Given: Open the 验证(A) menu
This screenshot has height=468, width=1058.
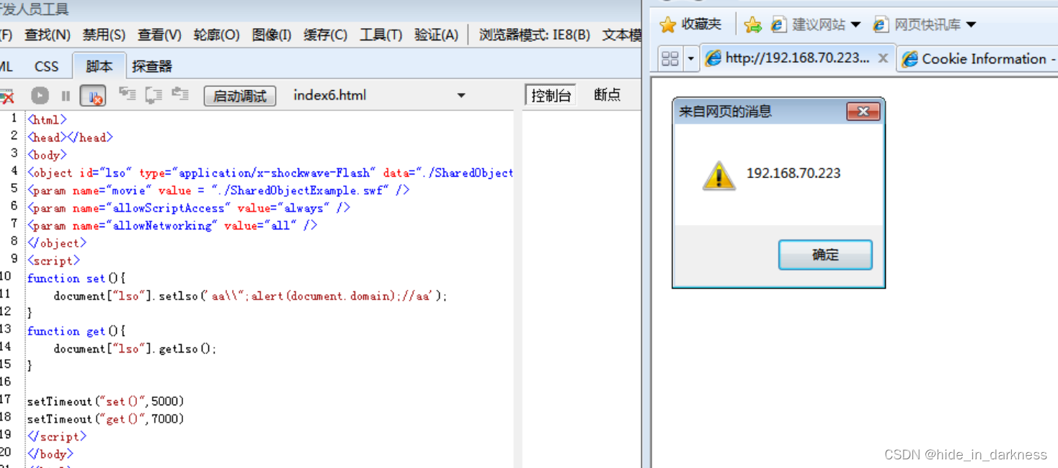Looking at the screenshot, I should coord(436,35).
